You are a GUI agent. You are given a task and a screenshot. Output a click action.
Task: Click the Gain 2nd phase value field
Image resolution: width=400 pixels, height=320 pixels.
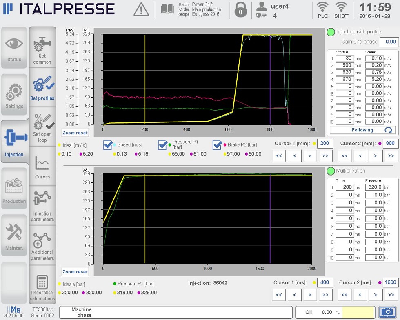(x=389, y=42)
